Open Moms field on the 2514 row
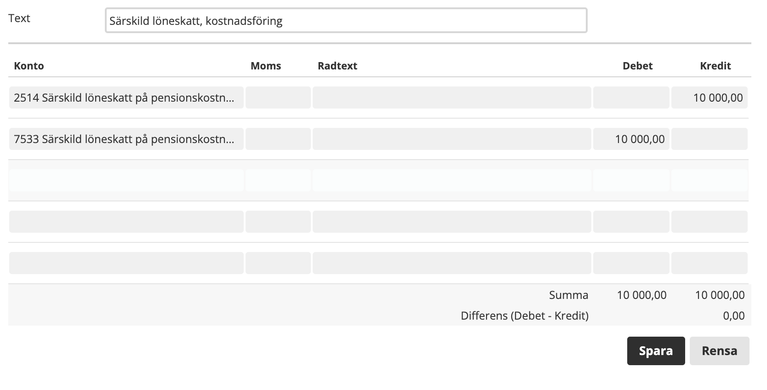The image size is (767, 390). pos(278,97)
